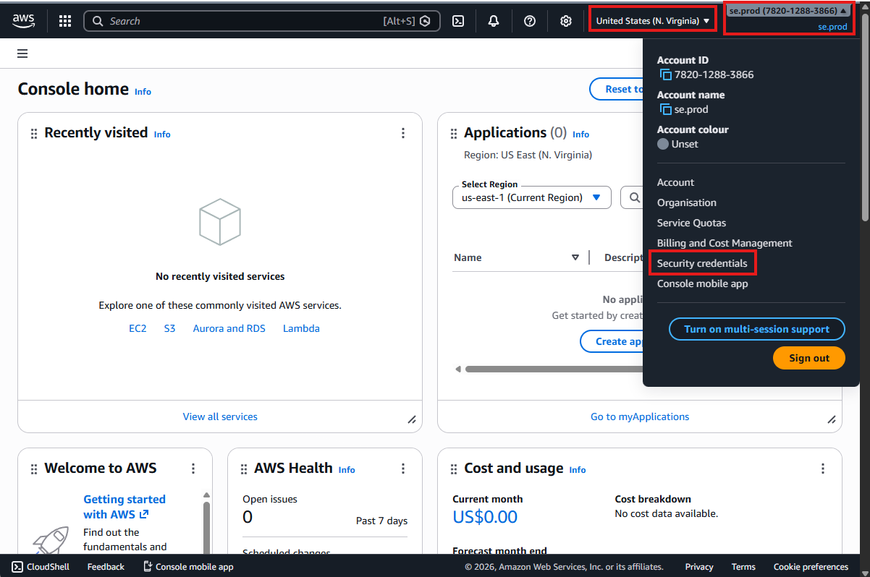870x577 pixels.
Task: View all services
Action: click(x=220, y=416)
